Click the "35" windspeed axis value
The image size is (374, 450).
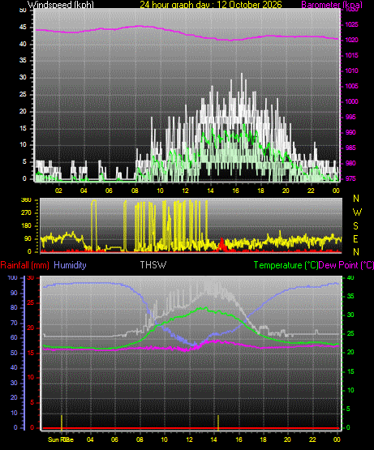click(x=23, y=61)
